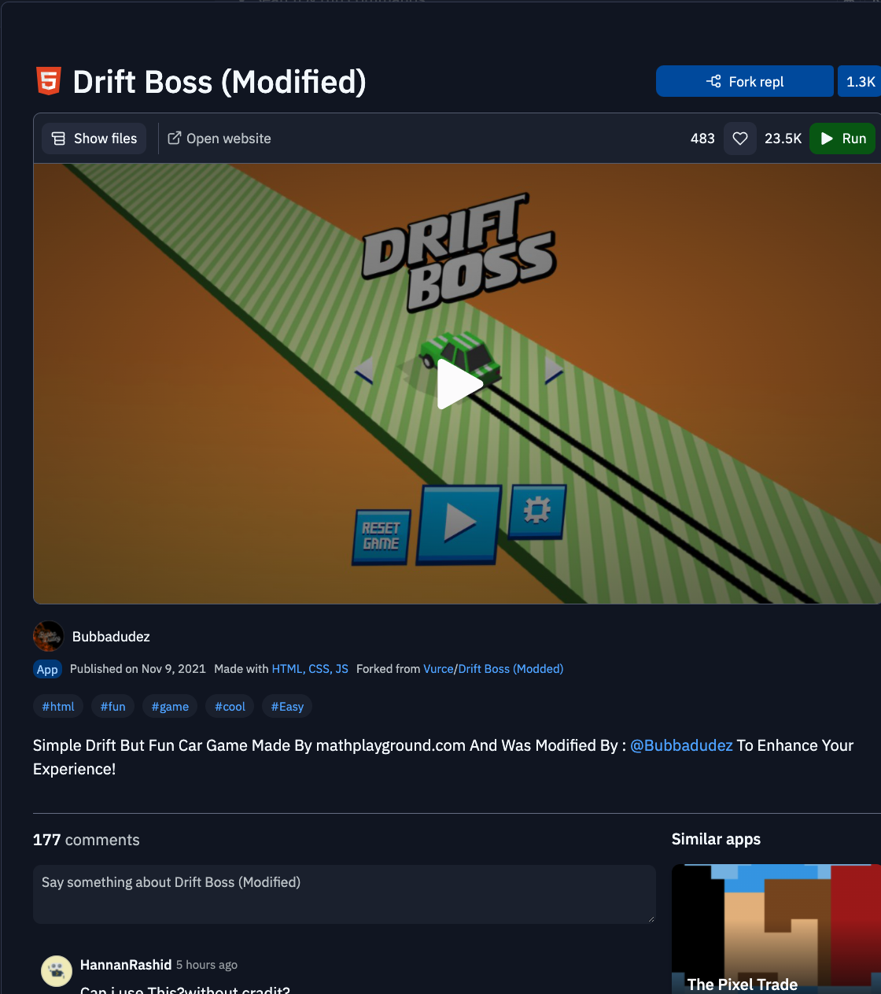
Task: Open the Vurce profile link
Action: coord(438,669)
